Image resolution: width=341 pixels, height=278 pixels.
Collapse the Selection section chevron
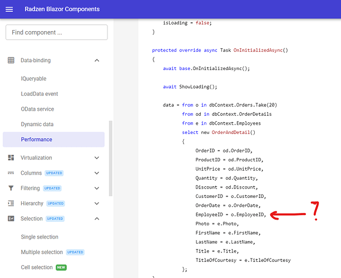97,219
